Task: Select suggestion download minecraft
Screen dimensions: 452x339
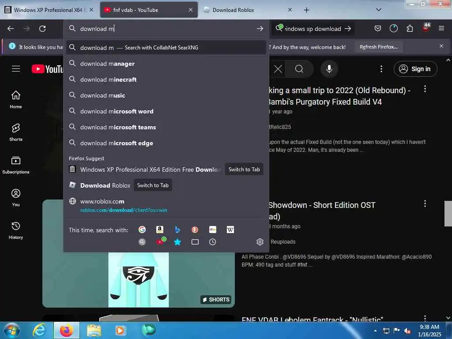Action: pos(166,79)
